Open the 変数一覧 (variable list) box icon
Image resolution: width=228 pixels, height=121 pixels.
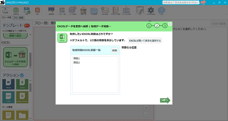pos(83,11)
